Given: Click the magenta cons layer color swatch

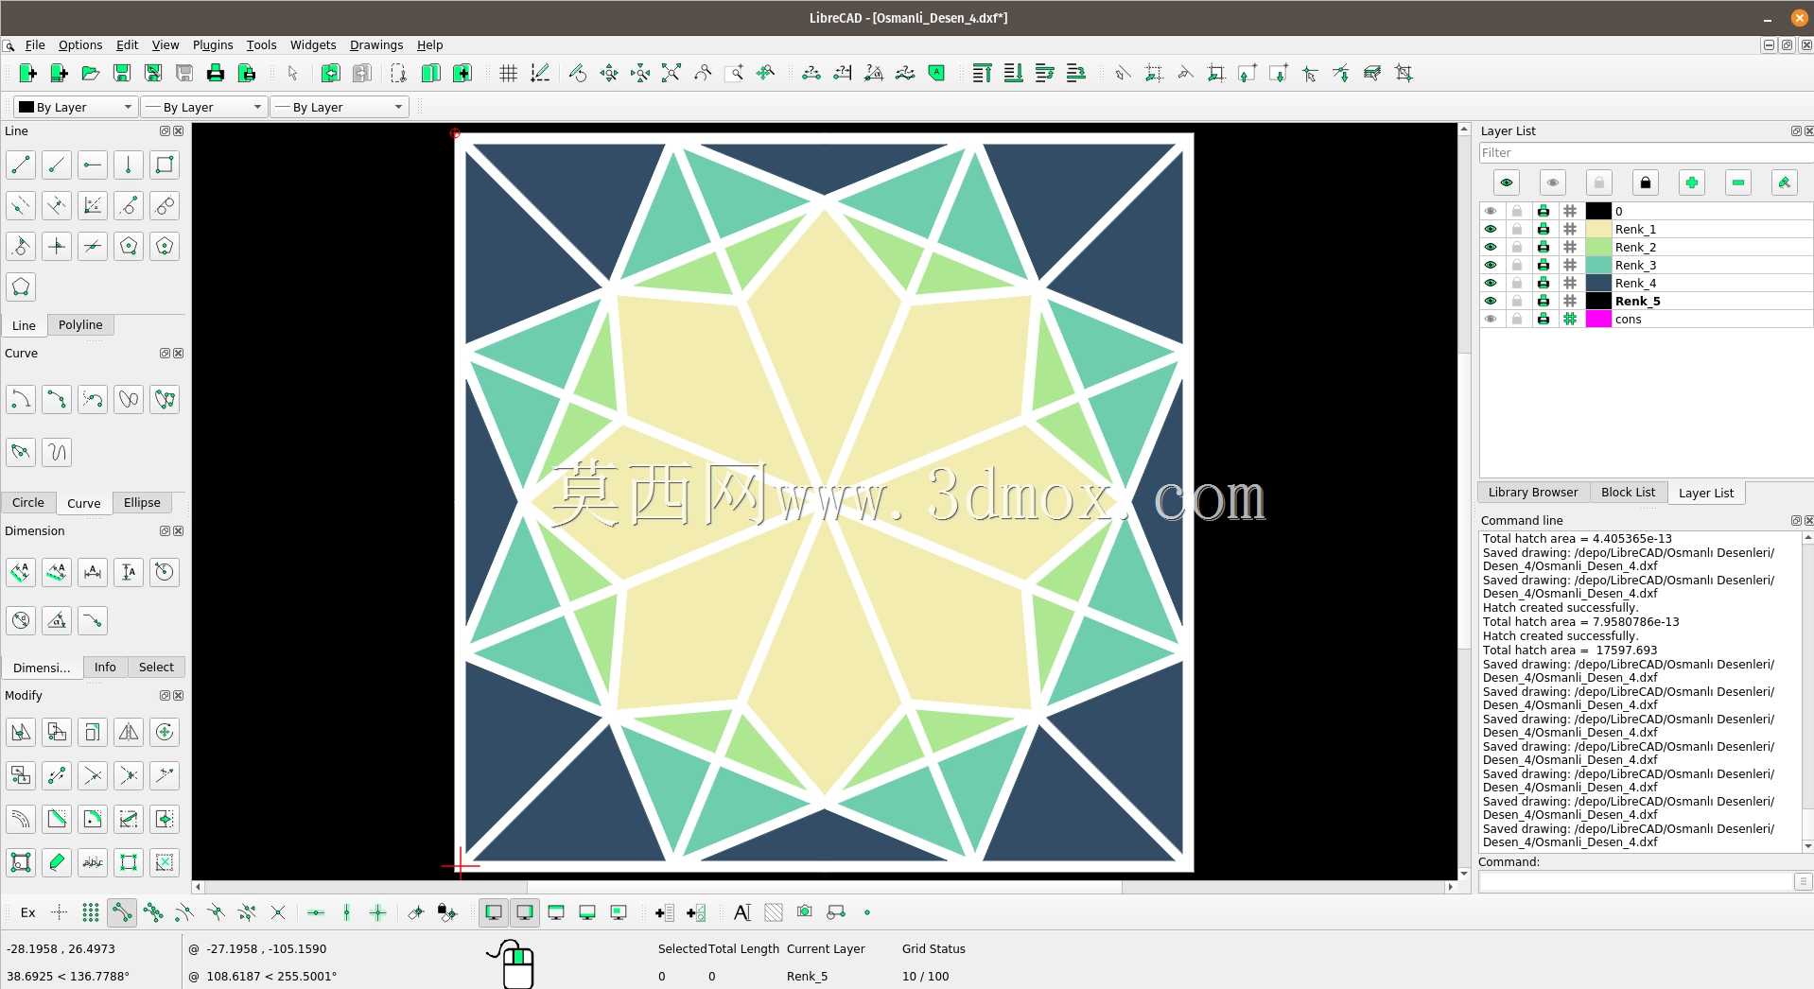Looking at the screenshot, I should pos(1598,319).
